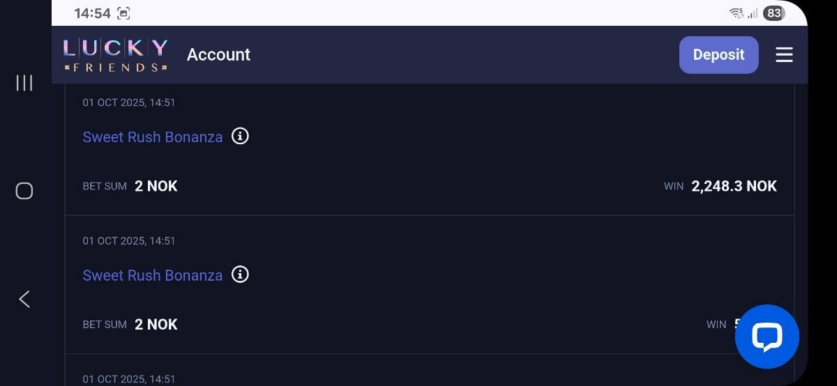Image resolution: width=837 pixels, height=386 pixels.
Task: Click the Lucky Friends logo
Action: [x=115, y=55]
